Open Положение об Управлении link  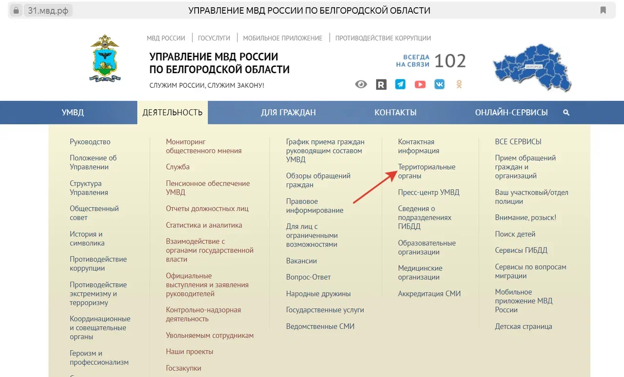coord(93,162)
